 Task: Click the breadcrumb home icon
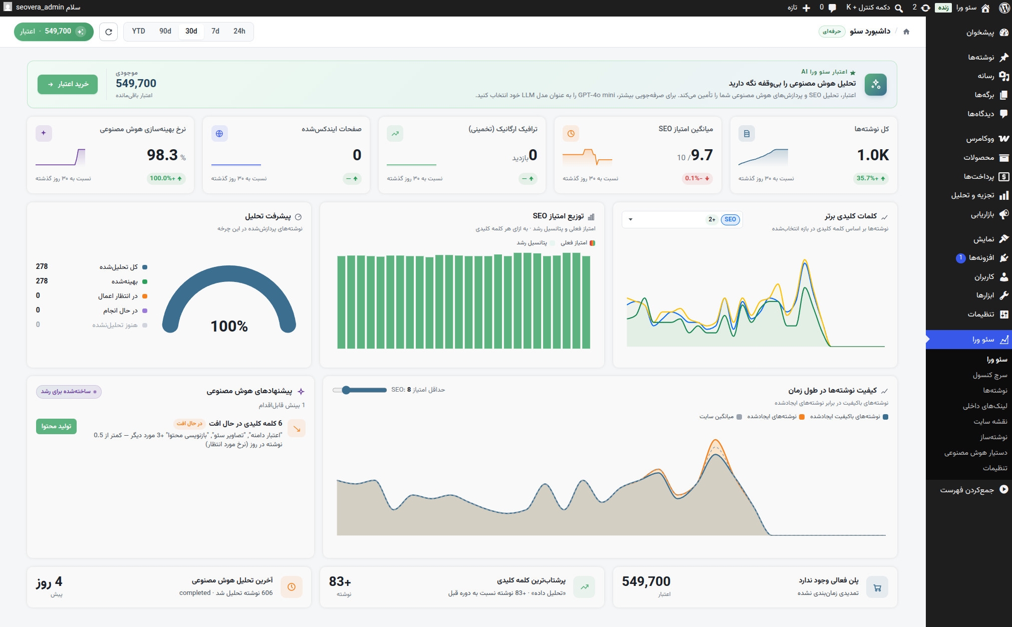tap(906, 32)
